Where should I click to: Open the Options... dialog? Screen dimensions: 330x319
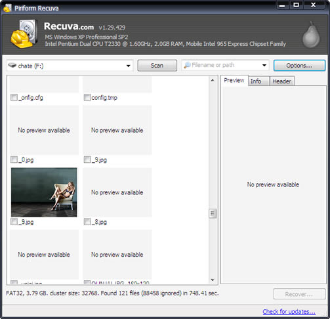click(299, 66)
